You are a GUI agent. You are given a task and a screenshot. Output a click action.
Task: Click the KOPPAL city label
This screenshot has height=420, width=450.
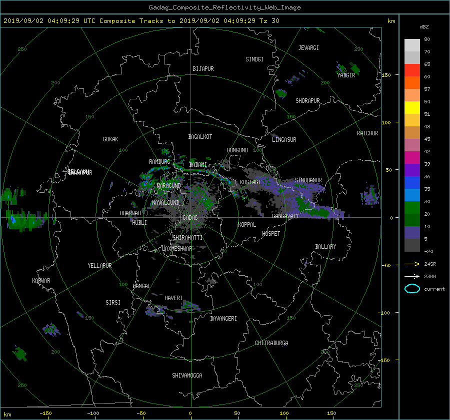click(x=247, y=225)
